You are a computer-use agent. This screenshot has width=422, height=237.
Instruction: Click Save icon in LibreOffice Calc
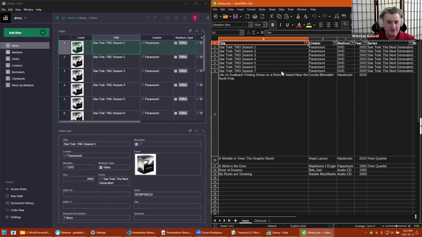point(235,16)
